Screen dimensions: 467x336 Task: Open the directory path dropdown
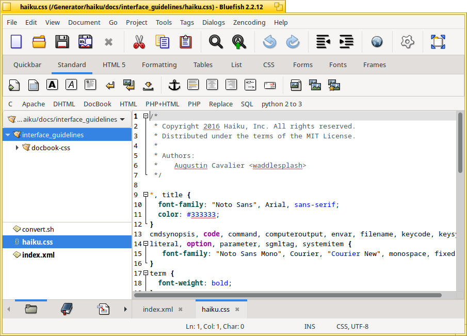(67, 119)
